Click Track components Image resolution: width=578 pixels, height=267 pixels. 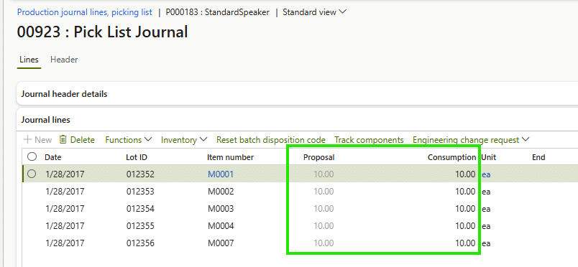369,140
